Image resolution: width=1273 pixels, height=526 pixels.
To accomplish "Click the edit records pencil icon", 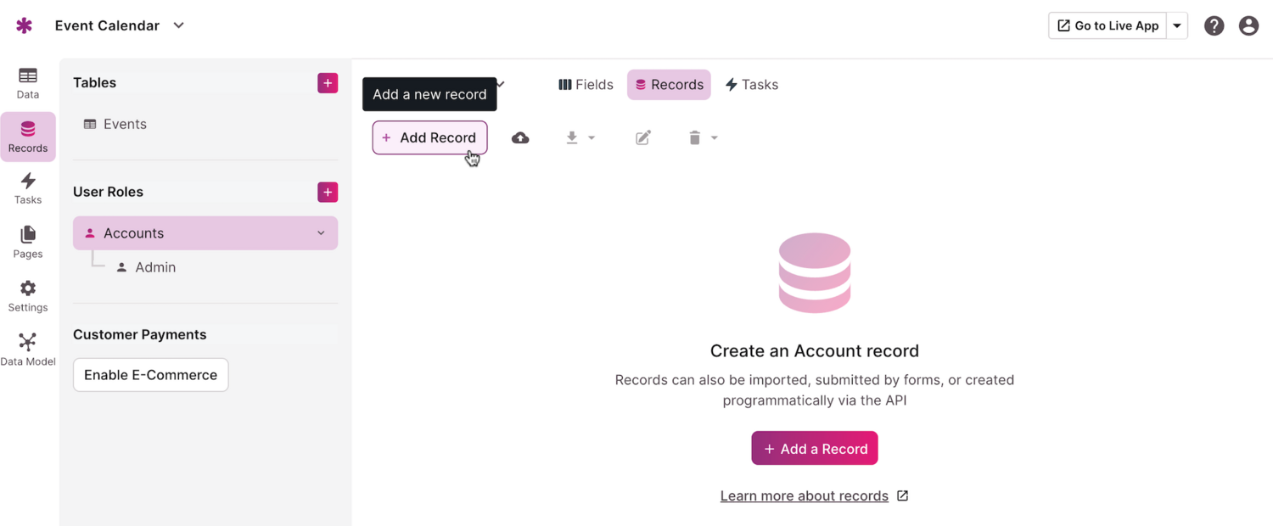I will click(643, 137).
